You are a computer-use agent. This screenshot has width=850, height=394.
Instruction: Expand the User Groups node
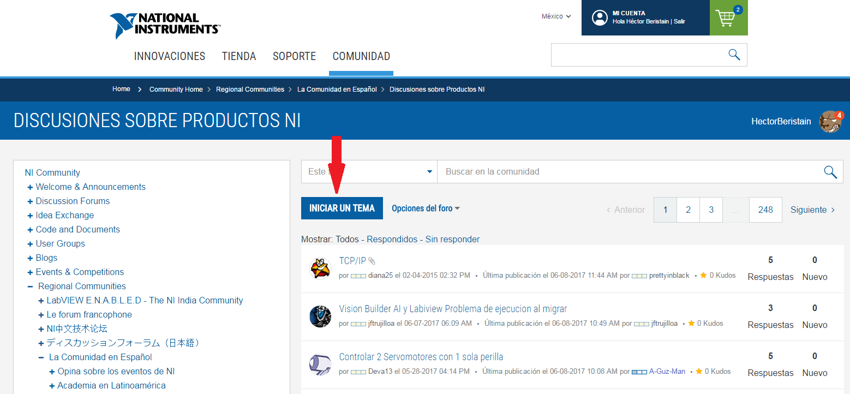[31, 244]
